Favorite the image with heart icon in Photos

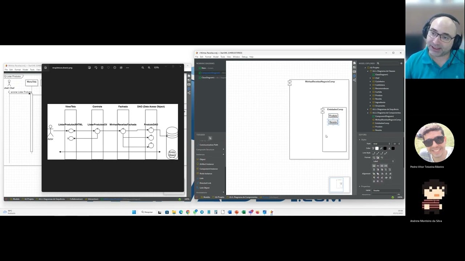click(108, 67)
